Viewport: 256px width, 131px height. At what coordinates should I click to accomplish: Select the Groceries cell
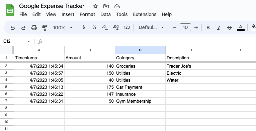pos(140,66)
